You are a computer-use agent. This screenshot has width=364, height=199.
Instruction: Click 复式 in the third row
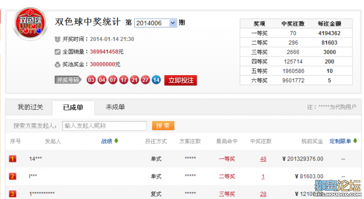[156, 194]
